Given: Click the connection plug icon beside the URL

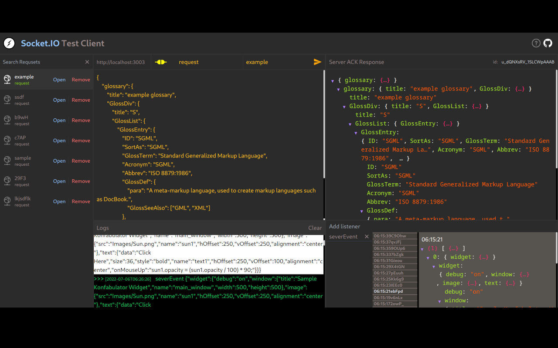Looking at the screenshot, I should click(160, 62).
